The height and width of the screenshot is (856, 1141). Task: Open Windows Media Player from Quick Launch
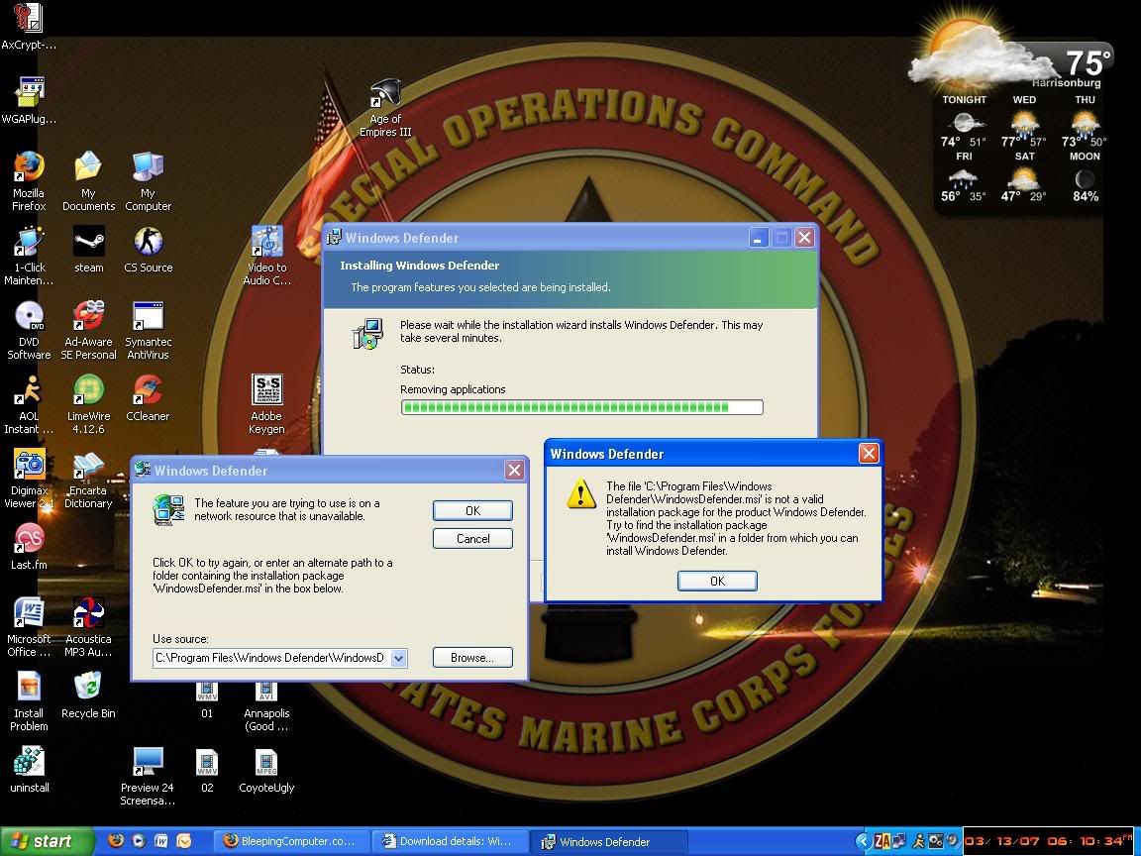pos(139,841)
